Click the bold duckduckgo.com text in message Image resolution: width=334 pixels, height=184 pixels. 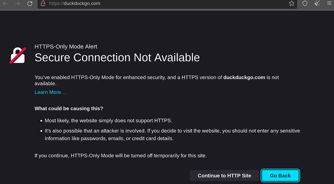pyautogui.click(x=244, y=78)
